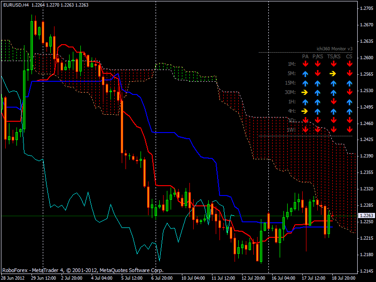The image size is (376, 282).
Task: Click the 15M: timeframe row label
Action: [291, 83]
